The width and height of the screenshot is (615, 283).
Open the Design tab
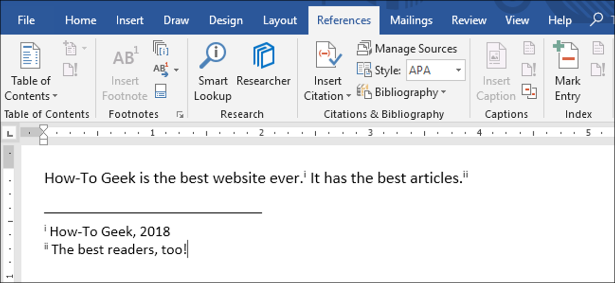225,20
